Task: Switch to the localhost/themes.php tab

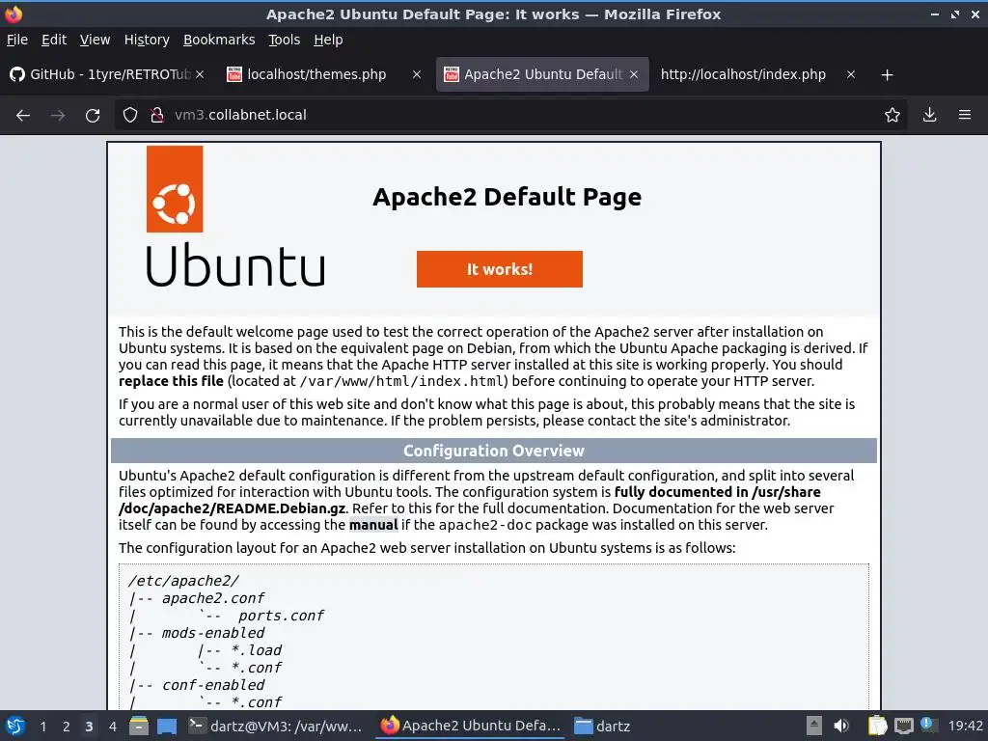Action: point(316,74)
